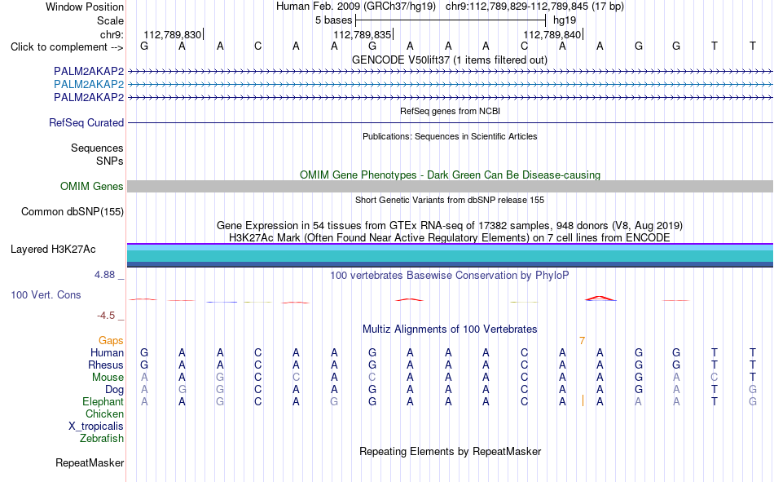
Task: Open the OMIM Genes track label
Action: pyautogui.click(x=92, y=187)
